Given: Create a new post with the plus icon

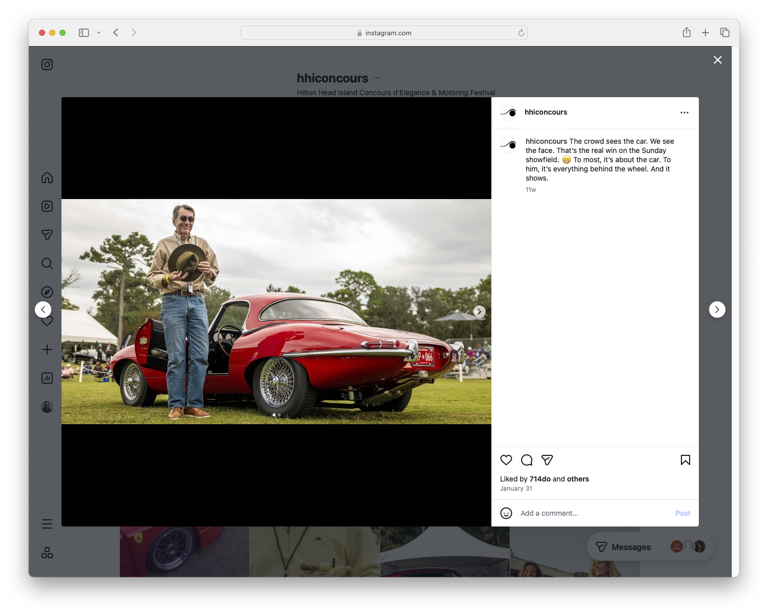Looking at the screenshot, I should point(47,349).
